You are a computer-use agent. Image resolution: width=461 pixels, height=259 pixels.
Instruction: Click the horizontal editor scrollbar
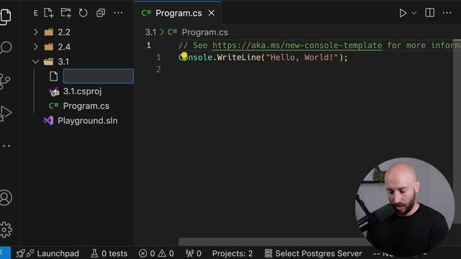pos(271,242)
